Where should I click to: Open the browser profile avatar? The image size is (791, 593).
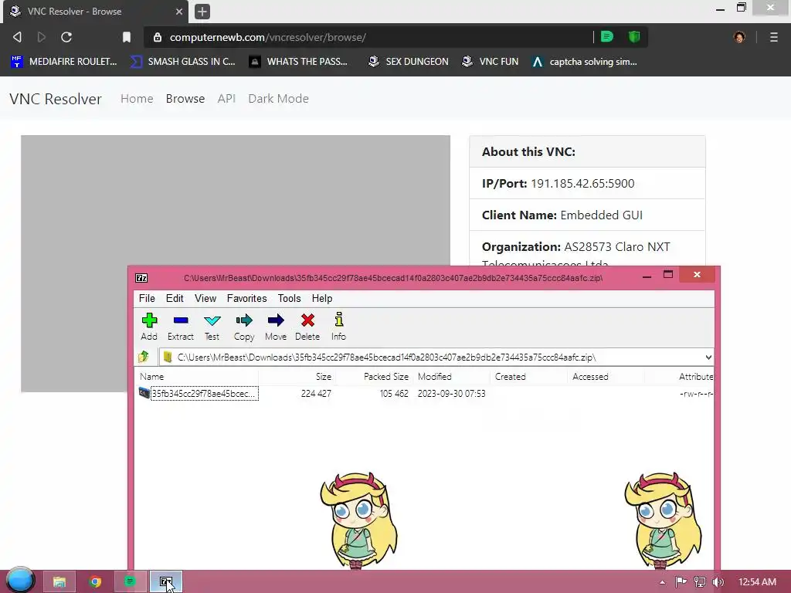pos(739,37)
